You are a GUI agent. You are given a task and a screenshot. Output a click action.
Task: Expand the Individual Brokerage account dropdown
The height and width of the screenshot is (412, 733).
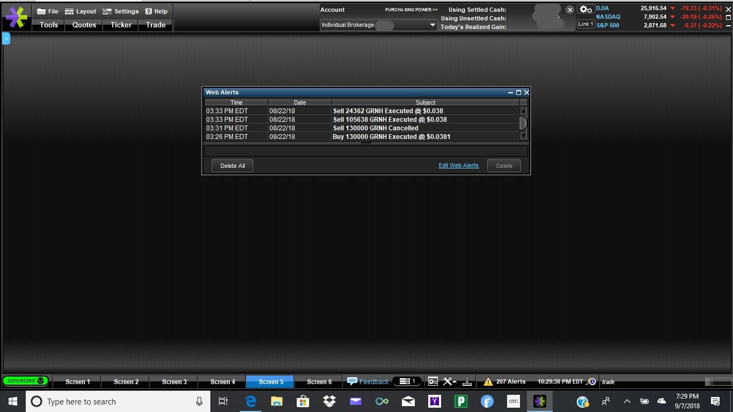point(433,25)
